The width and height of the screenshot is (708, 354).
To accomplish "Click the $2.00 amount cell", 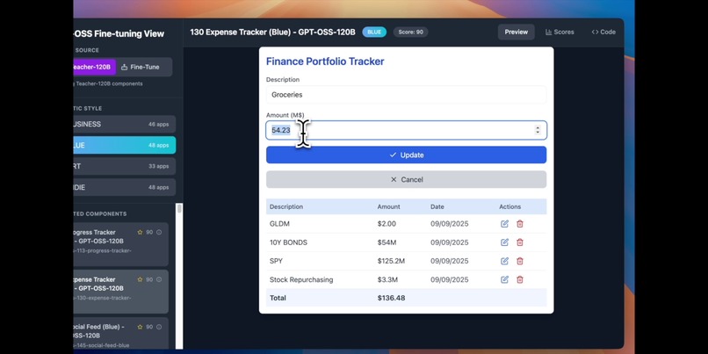I will 387,224.
